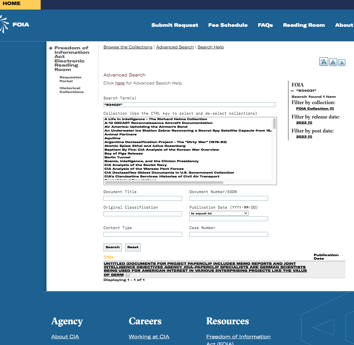
Task: Select Bay of Pigs Release in collection list
Action: pyautogui.click(x=124, y=154)
